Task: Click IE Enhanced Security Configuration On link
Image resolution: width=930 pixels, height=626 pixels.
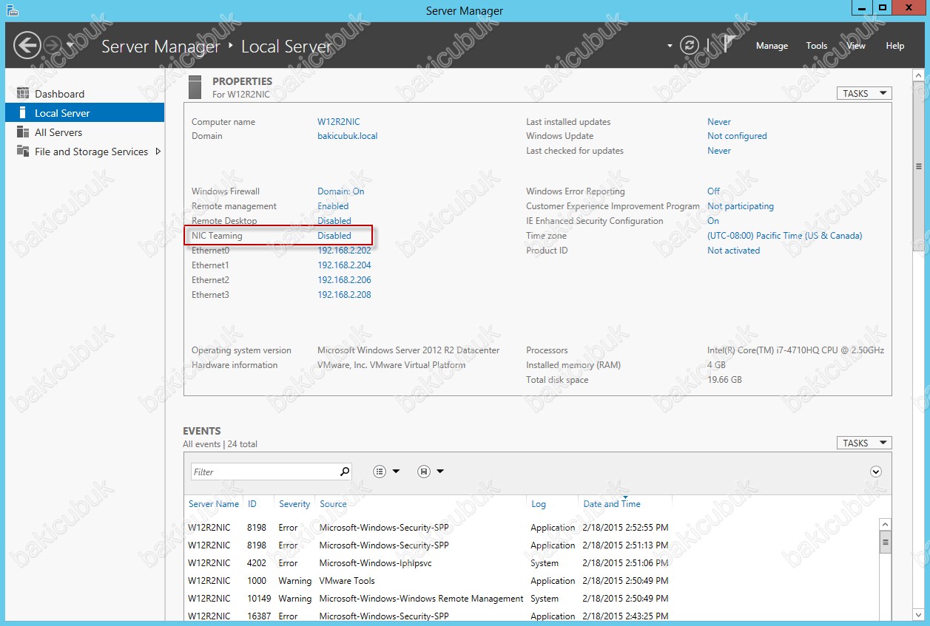Action: (713, 221)
